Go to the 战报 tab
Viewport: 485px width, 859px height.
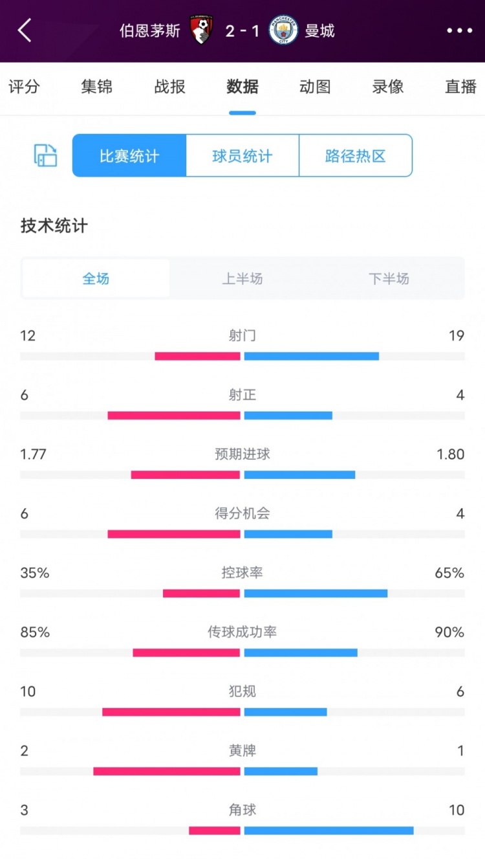170,87
